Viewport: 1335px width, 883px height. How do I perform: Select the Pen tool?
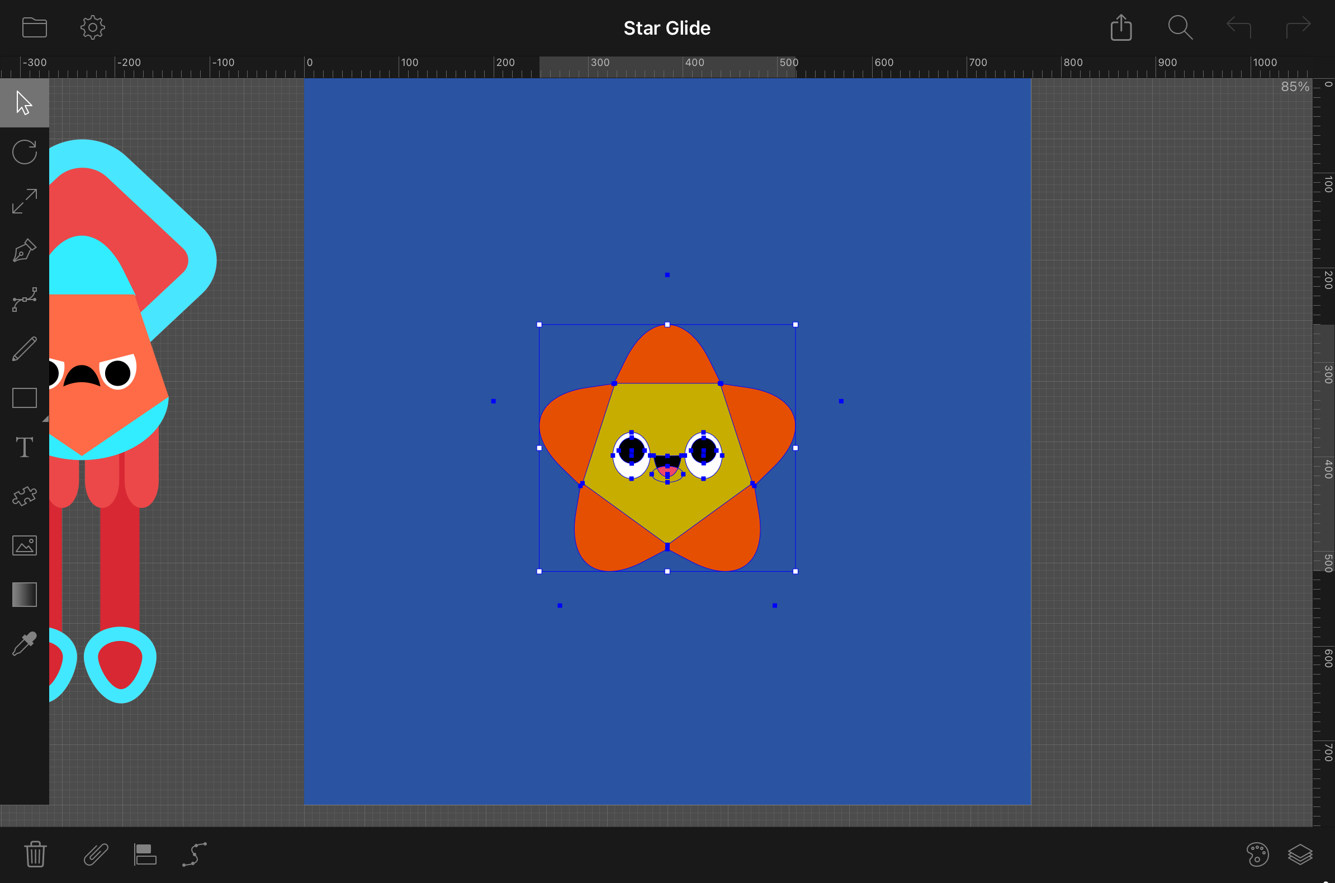point(24,250)
